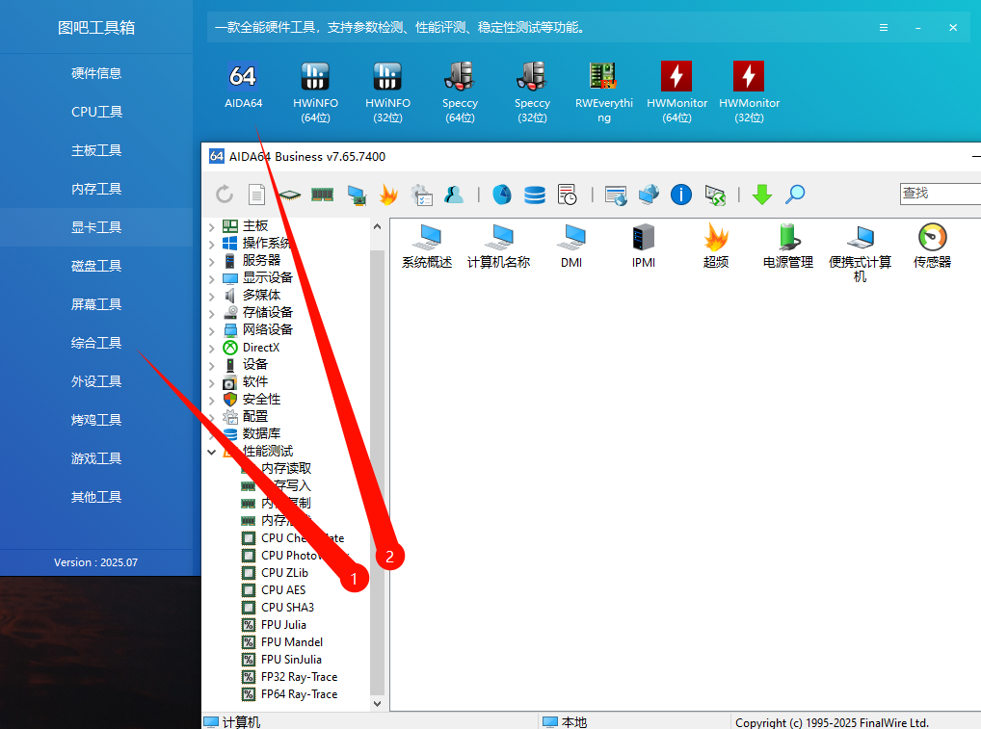
Task: Open the 计算机名称 icon
Action: point(498,247)
